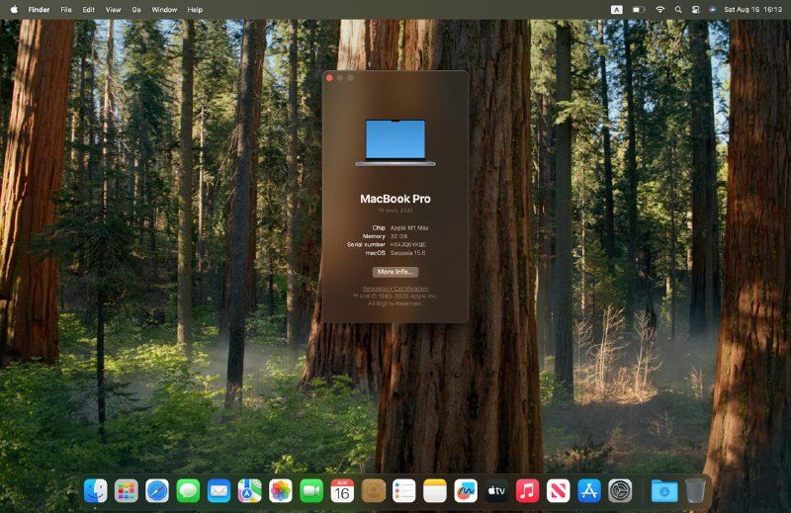Open Reminders from the Dock
Image resolution: width=791 pixels, height=513 pixels.
point(404,490)
